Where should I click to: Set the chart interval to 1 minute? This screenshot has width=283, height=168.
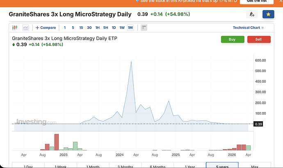(x=65, y=28)
